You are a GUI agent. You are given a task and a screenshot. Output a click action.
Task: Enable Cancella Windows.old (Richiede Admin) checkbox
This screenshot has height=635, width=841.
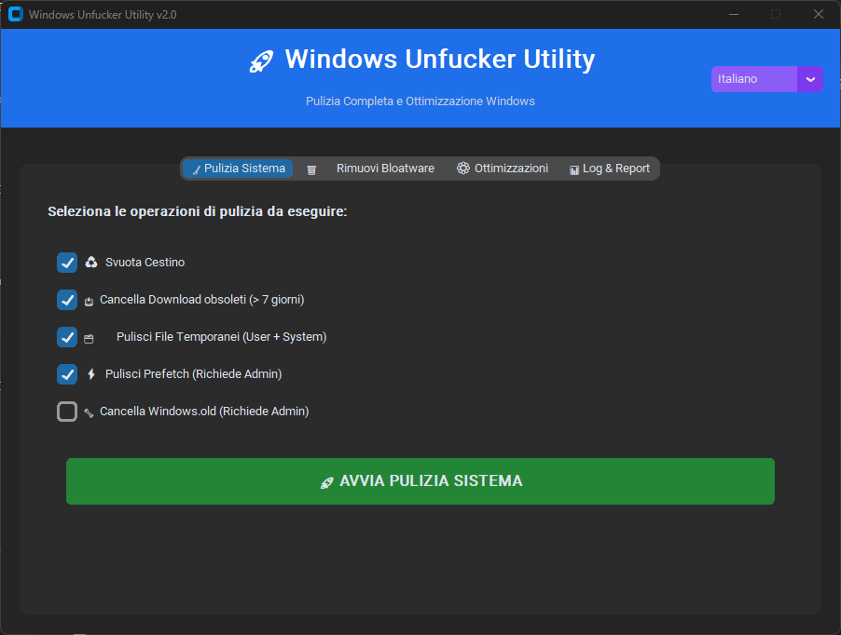pyautogui.click(x=67, y=412)
